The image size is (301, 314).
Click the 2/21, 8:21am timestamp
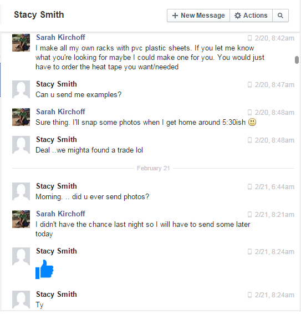(274, 215)
